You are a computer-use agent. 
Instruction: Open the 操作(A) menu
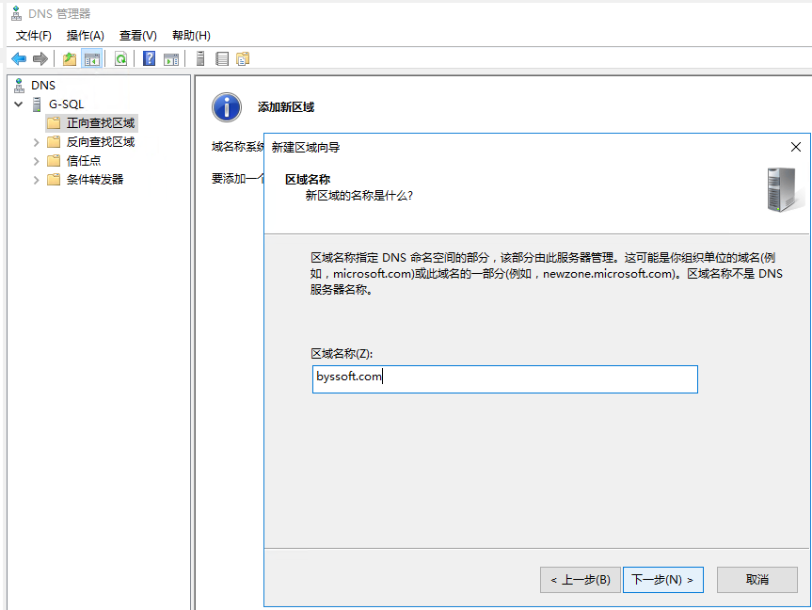pyautogui.click(x=86, y=36)
